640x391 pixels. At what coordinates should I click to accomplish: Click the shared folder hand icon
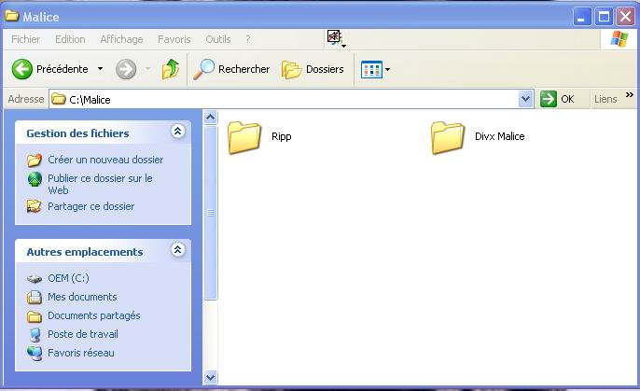35,206
